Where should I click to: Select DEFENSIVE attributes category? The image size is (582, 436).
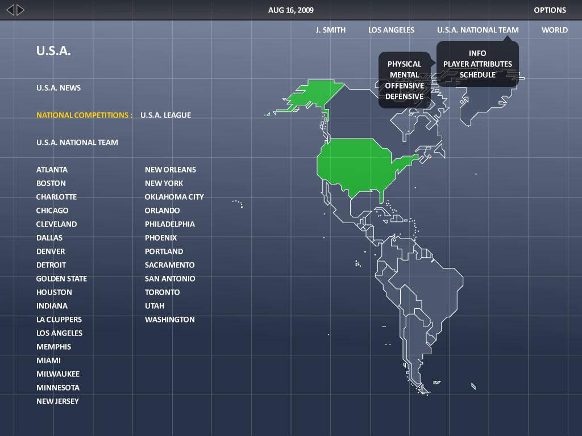[404, 97]
